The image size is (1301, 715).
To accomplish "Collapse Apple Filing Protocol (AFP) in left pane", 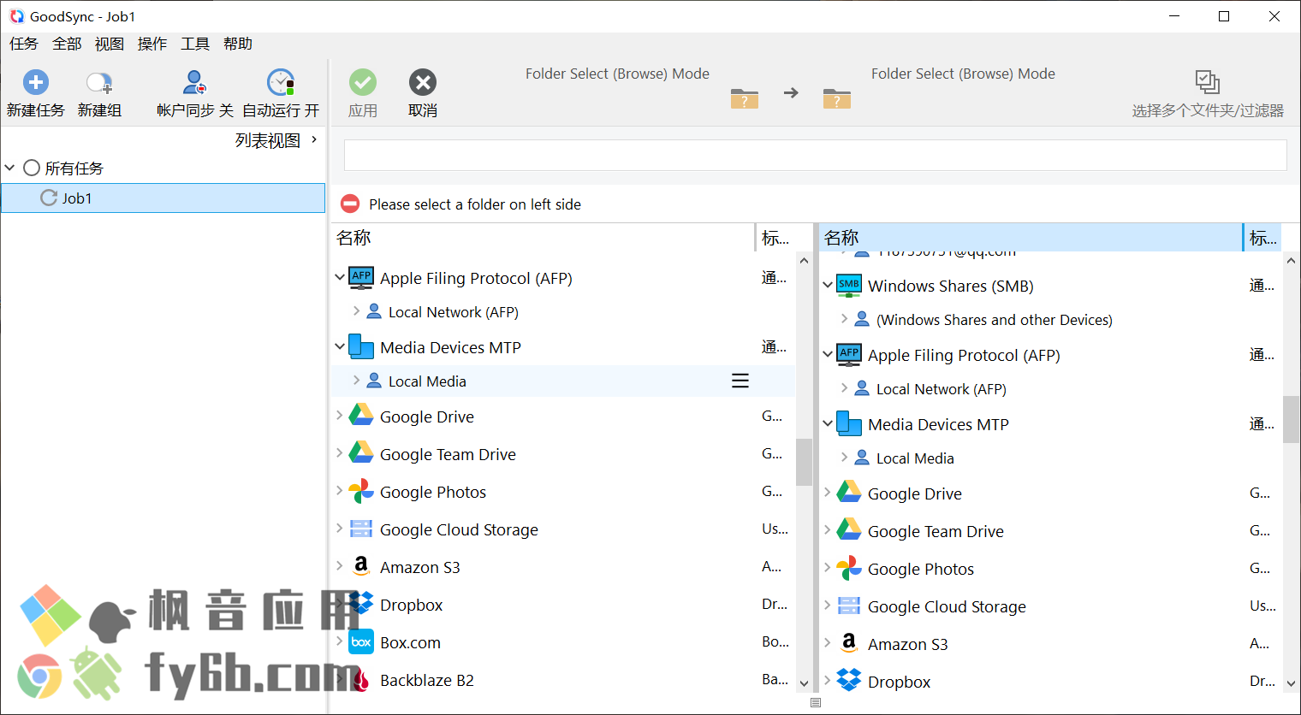I will click(x=340, y=277).
